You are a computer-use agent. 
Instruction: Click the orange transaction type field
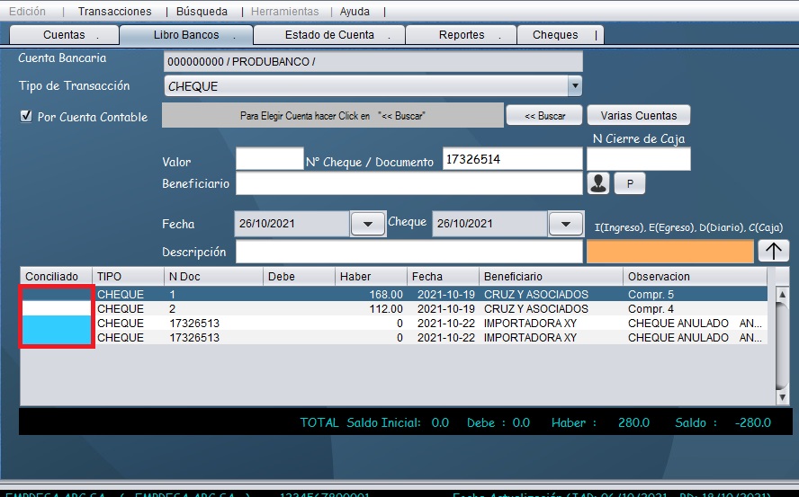click(x=669, y=252)
